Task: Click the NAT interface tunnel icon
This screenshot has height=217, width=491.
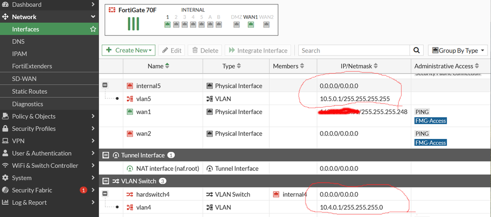Action: pyautogui.click(x=130, y=168)
